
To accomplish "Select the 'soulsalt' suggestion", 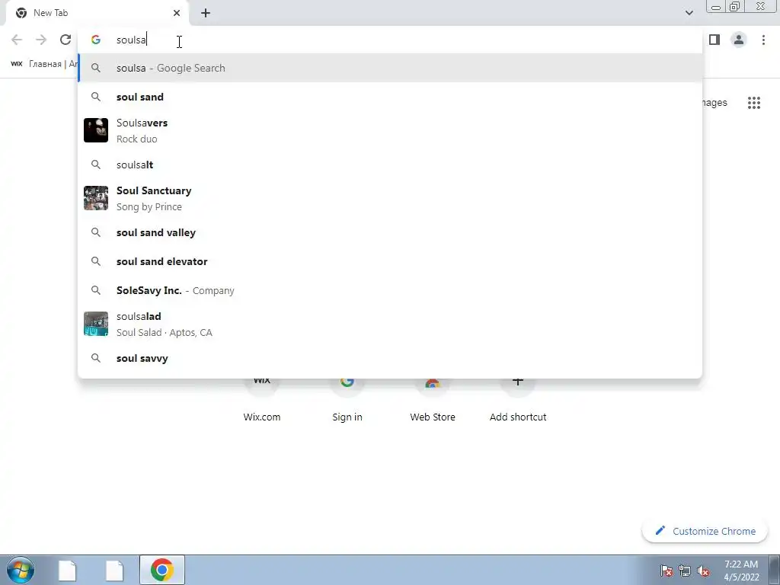I will pyautogui.click(x=390, y=165).
